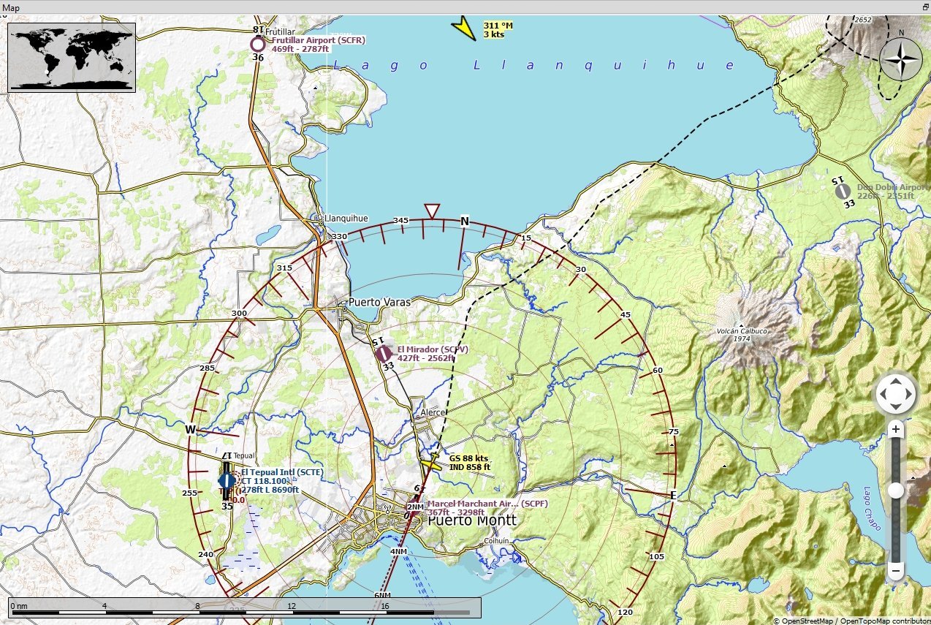Click the W marker on the compass ring
Image resolution: width=931 pixels, height=625 pixels.
click(190, 430)
